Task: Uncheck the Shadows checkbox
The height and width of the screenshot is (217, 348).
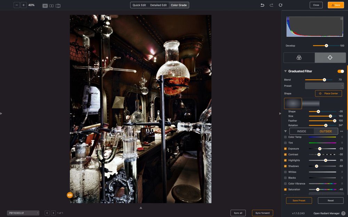Action: [x=285, y=166]
